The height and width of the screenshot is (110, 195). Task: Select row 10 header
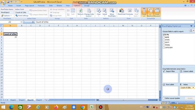coord(2,54)
